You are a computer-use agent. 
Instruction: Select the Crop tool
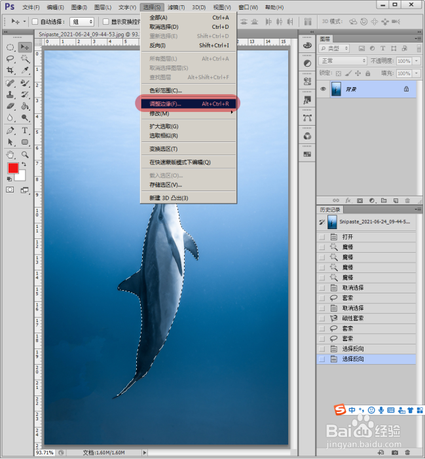click(10, 70)
